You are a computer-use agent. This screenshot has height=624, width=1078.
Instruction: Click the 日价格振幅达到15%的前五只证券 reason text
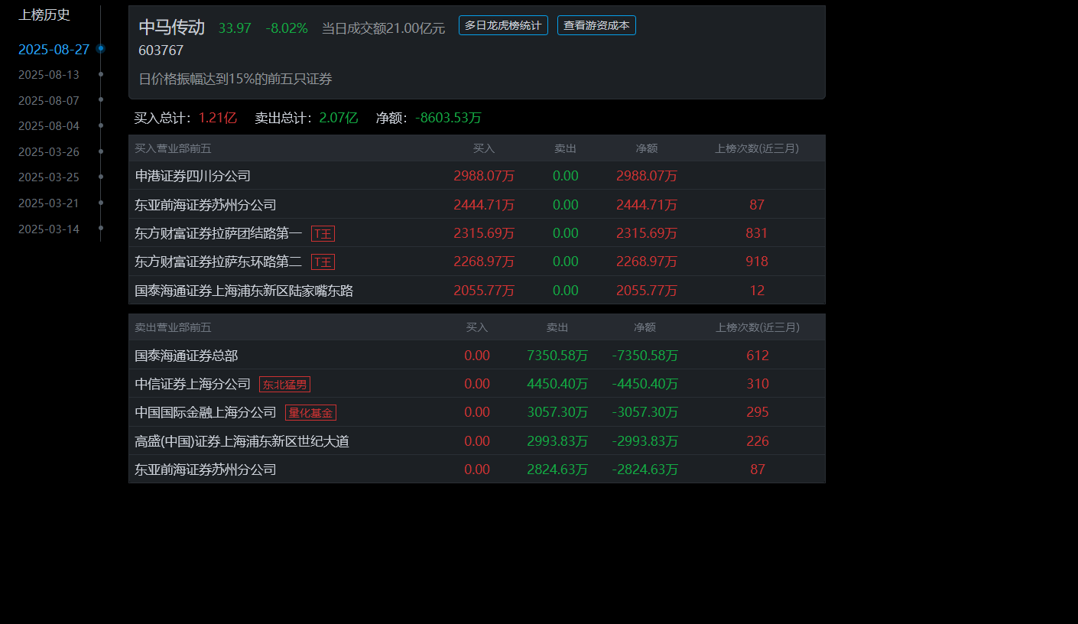(235, 79)
